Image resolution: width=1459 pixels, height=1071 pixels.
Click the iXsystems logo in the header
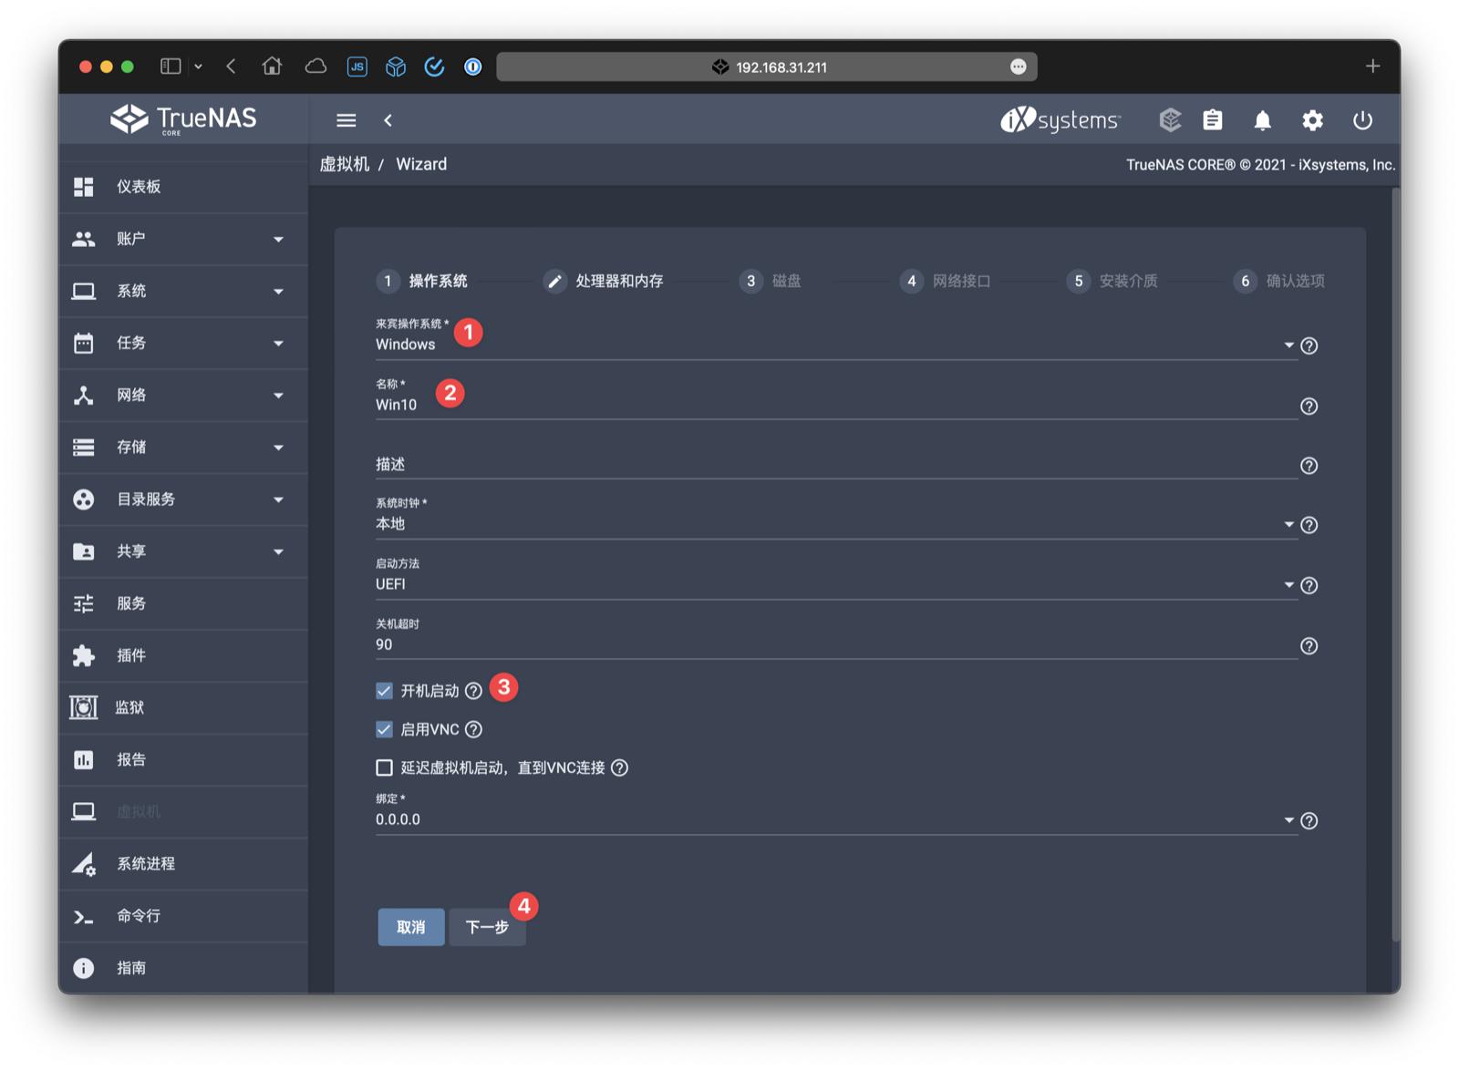[x=1059, y=119]
